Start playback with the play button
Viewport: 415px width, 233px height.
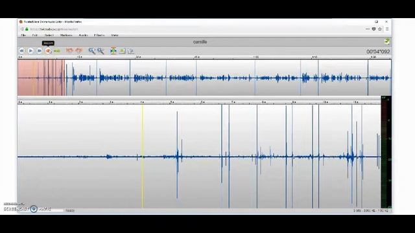coord(30,50)
